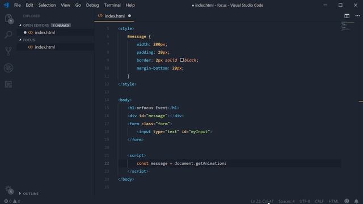Click the black color swatch in border rule
This screenshot has width=363, height=204.
181,60
